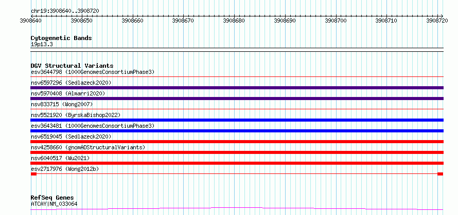The image size is (458, 215).
Task: Click ruler position 3908670
Action: (x=183, y=21)
